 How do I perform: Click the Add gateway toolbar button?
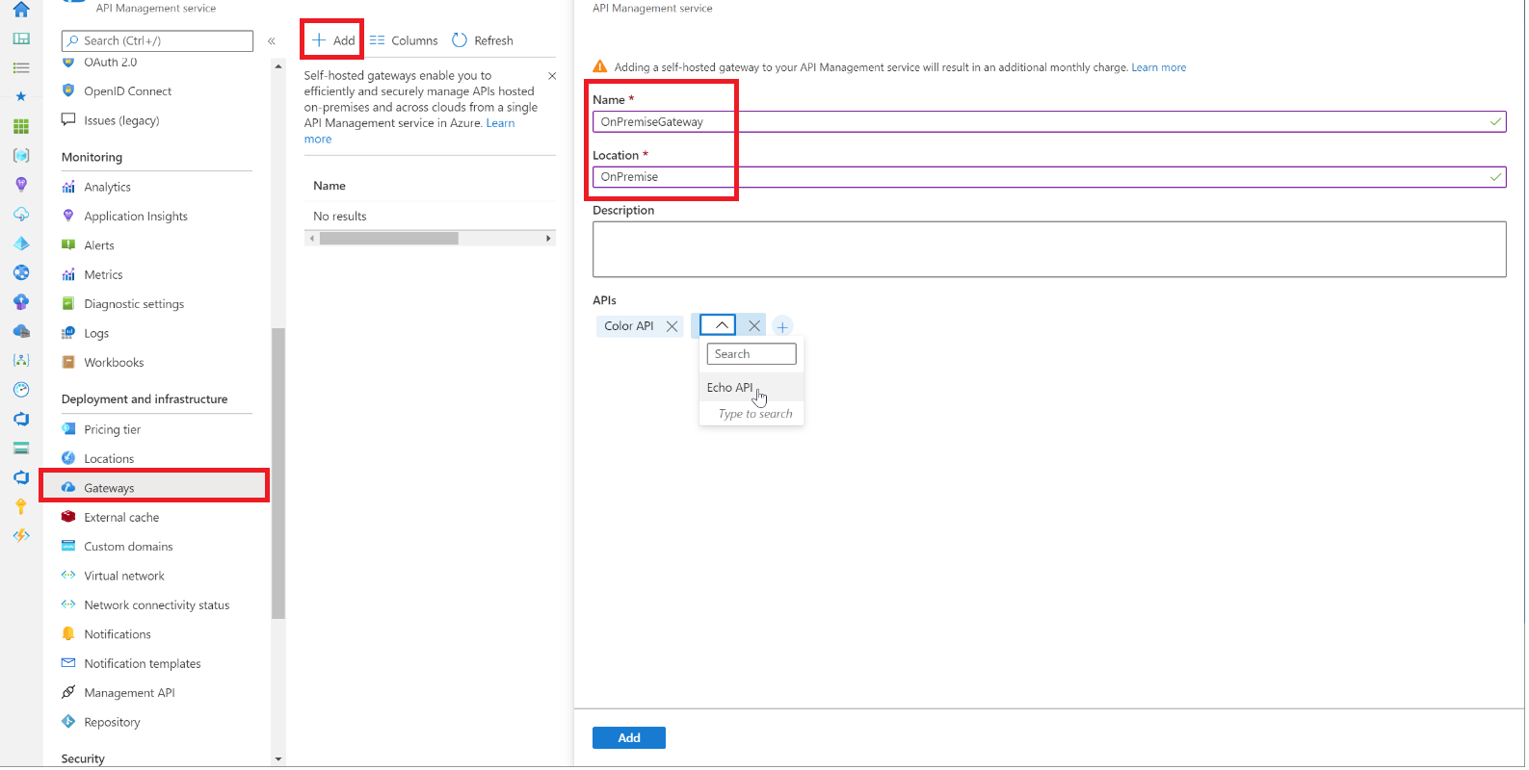[333, 40]
